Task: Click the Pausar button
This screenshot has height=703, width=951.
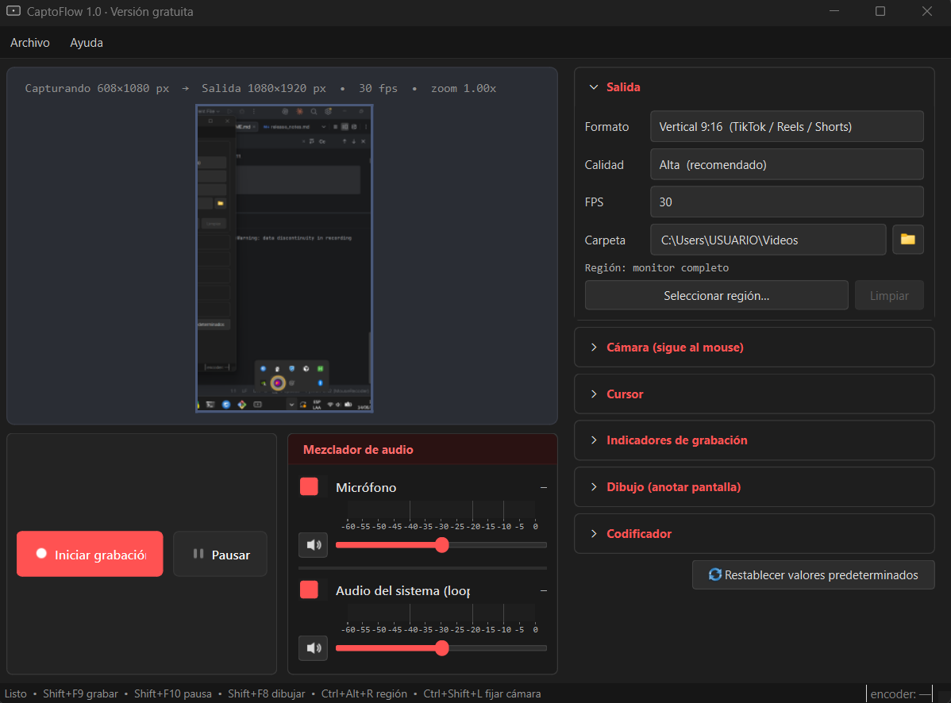Action: point(220,554)
